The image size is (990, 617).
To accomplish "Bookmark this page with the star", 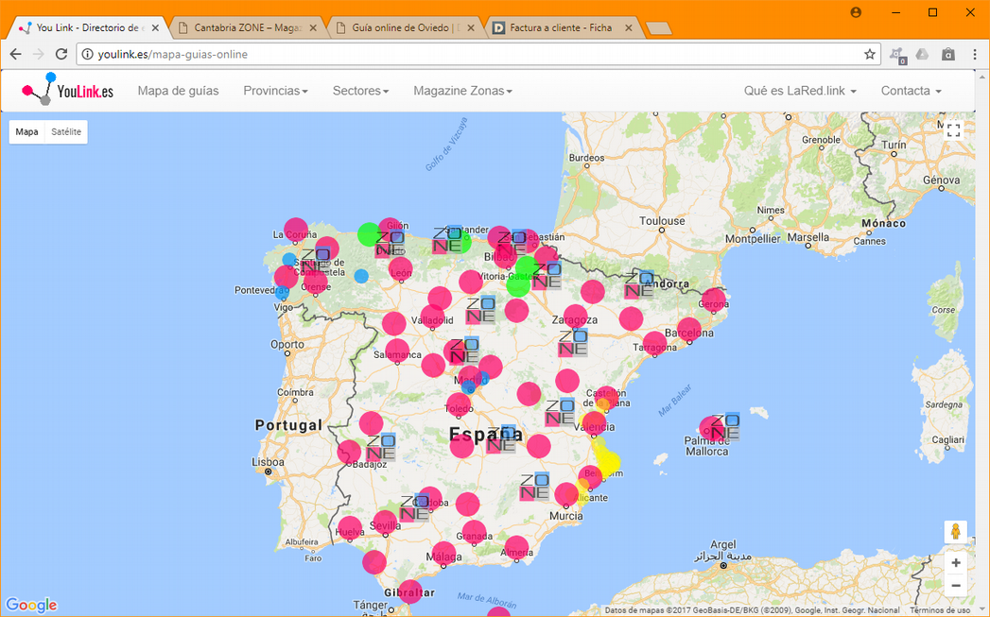I will pos(869,54).
